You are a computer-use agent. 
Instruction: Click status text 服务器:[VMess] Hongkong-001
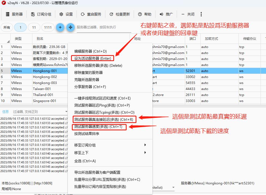(218, 183)
